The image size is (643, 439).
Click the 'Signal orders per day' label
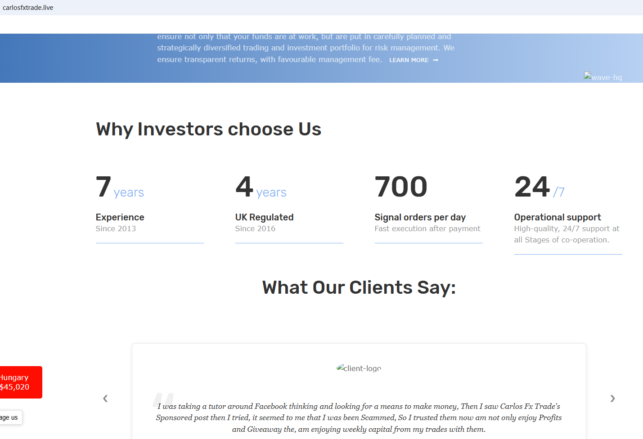[420, 217]
